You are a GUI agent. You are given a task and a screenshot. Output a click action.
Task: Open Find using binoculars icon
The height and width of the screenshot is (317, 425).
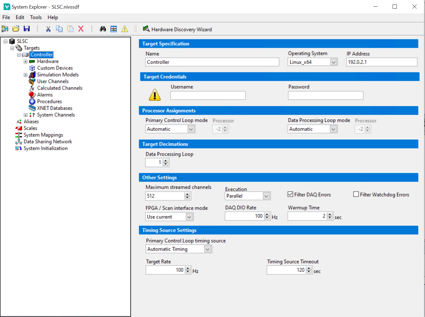(x=103, y=29)
